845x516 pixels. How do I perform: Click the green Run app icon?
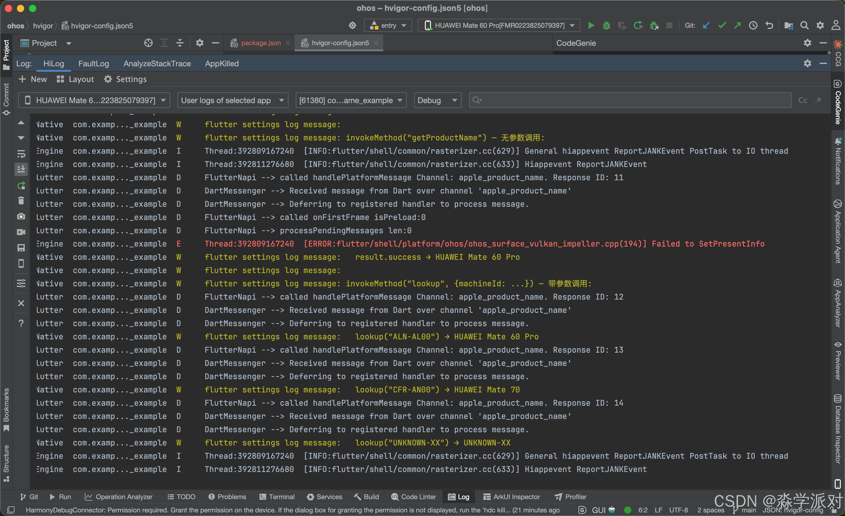coord(591,26)
